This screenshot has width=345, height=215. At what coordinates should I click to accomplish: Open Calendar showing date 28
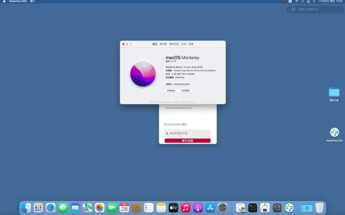[124, 208]
